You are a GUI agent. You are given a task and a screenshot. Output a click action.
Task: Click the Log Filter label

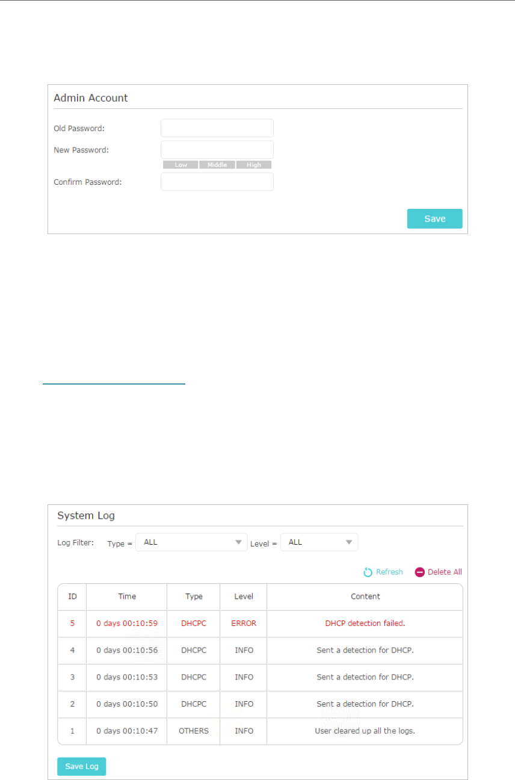pos(76,542)
